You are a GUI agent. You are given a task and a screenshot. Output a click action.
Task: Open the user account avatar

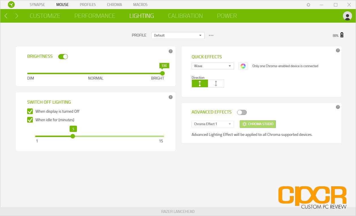pyautogui.click(x=347, y=16)
